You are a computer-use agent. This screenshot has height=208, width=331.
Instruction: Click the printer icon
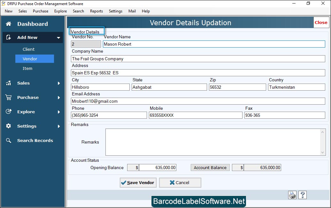pos(292,195)
